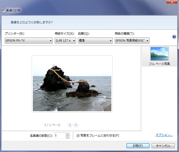Viewport: 179px width, 152px height.
Task: Click the printer icon in title bar
Action: coord(3,10)
